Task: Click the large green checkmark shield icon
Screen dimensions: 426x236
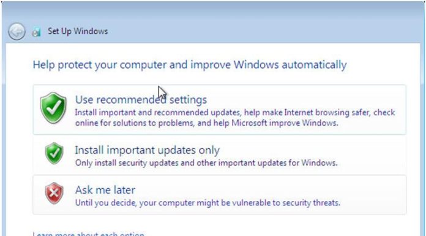Action: 53,108
